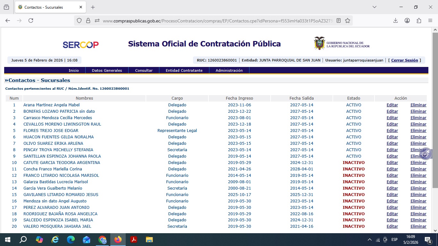Open the Entidad Contratante menu

pos(184,70)
